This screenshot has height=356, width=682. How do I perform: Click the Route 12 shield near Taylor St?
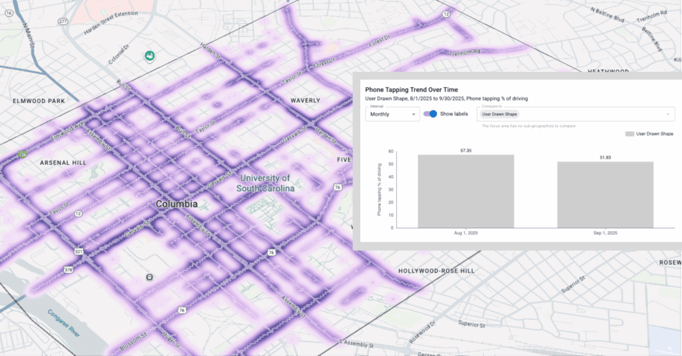[78, 214]
